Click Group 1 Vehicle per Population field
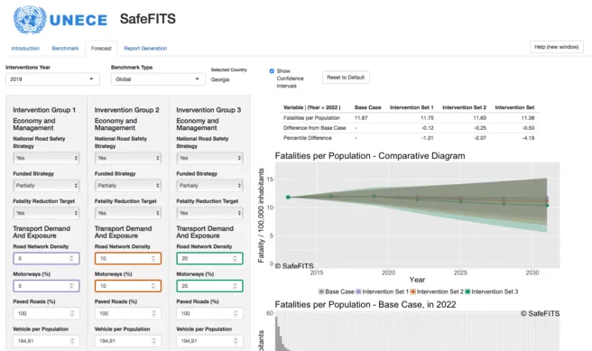The height and width of the screenshot is (351, 592). tap(46, 341)
